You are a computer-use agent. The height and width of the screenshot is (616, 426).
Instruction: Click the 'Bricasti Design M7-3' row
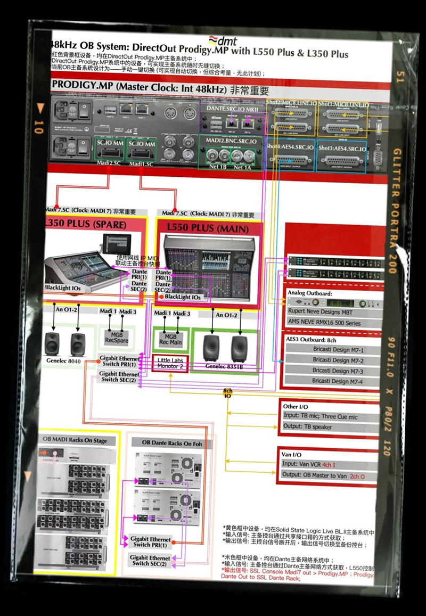tap(333, 371)
